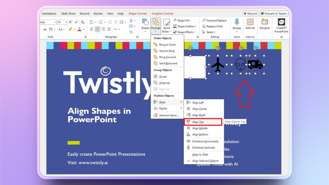Choose Align Middle
The height and width of the screenshot is (185, 329).
pyautogui.click(x=203, y=128)
